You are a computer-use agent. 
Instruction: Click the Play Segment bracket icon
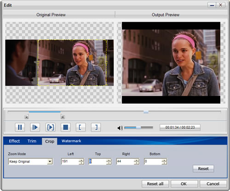[50, 127]
